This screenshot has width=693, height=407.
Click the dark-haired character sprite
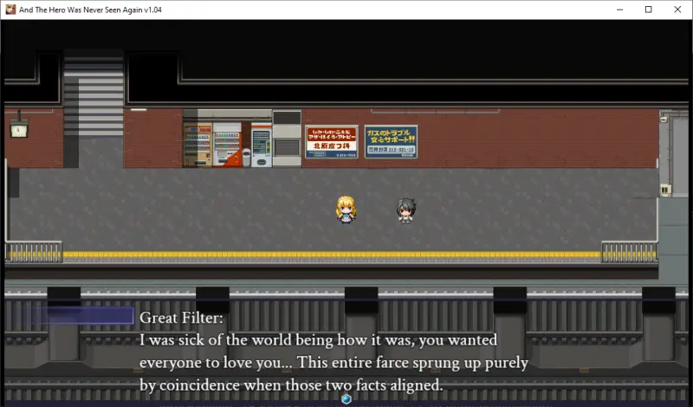click(x=405, y=210)
